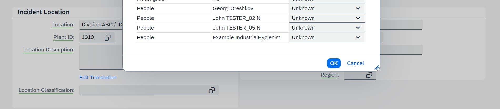This screenshot has width=500, height=109.
Task: Expand dropdown for Georgi Oreshkov row
Action: (358, 8)
